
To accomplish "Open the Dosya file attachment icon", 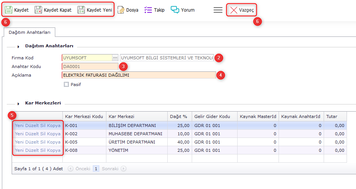I will coord(121,10).
